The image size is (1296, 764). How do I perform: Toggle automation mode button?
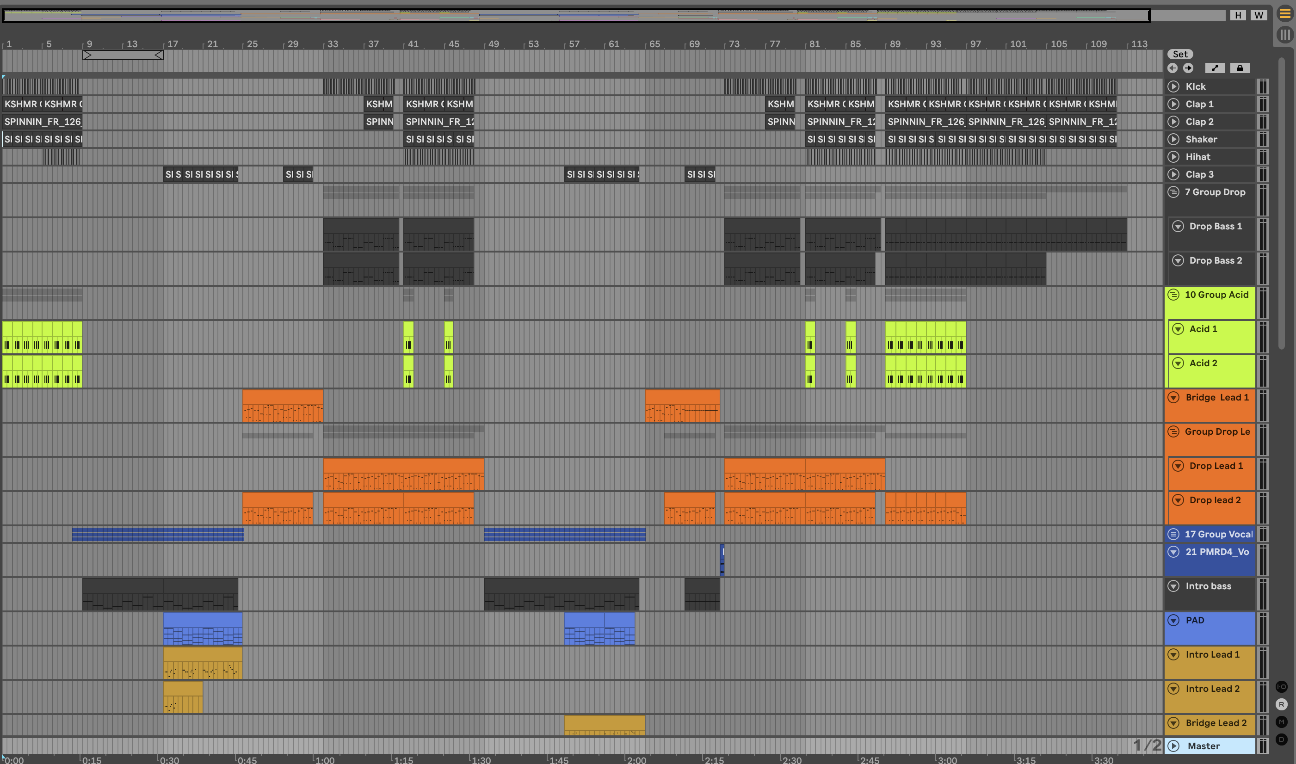(x=1215, y=68)
